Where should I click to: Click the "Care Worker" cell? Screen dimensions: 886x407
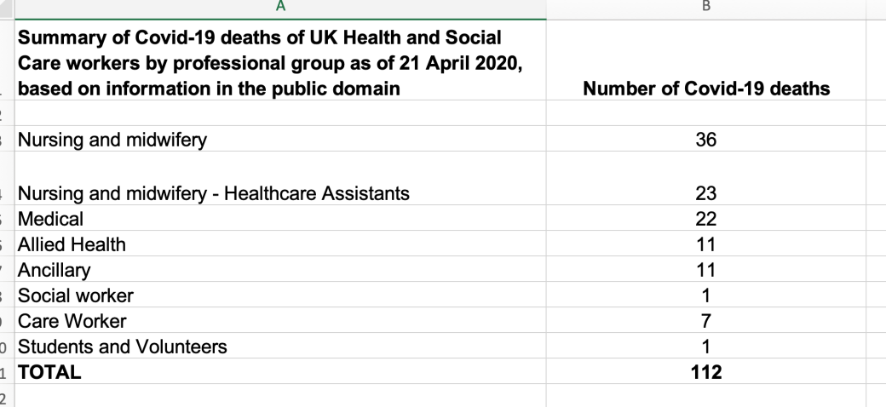[72, 321]
